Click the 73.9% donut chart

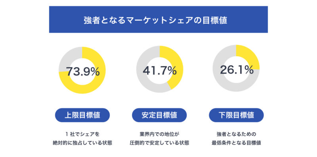coord(82,70)
